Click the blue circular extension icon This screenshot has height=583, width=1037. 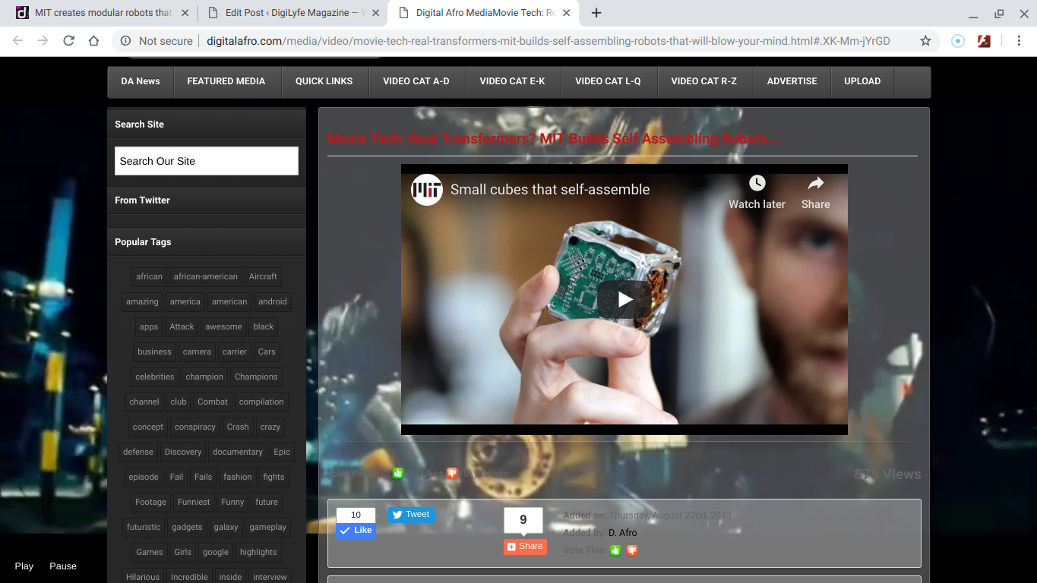point(958,41)
